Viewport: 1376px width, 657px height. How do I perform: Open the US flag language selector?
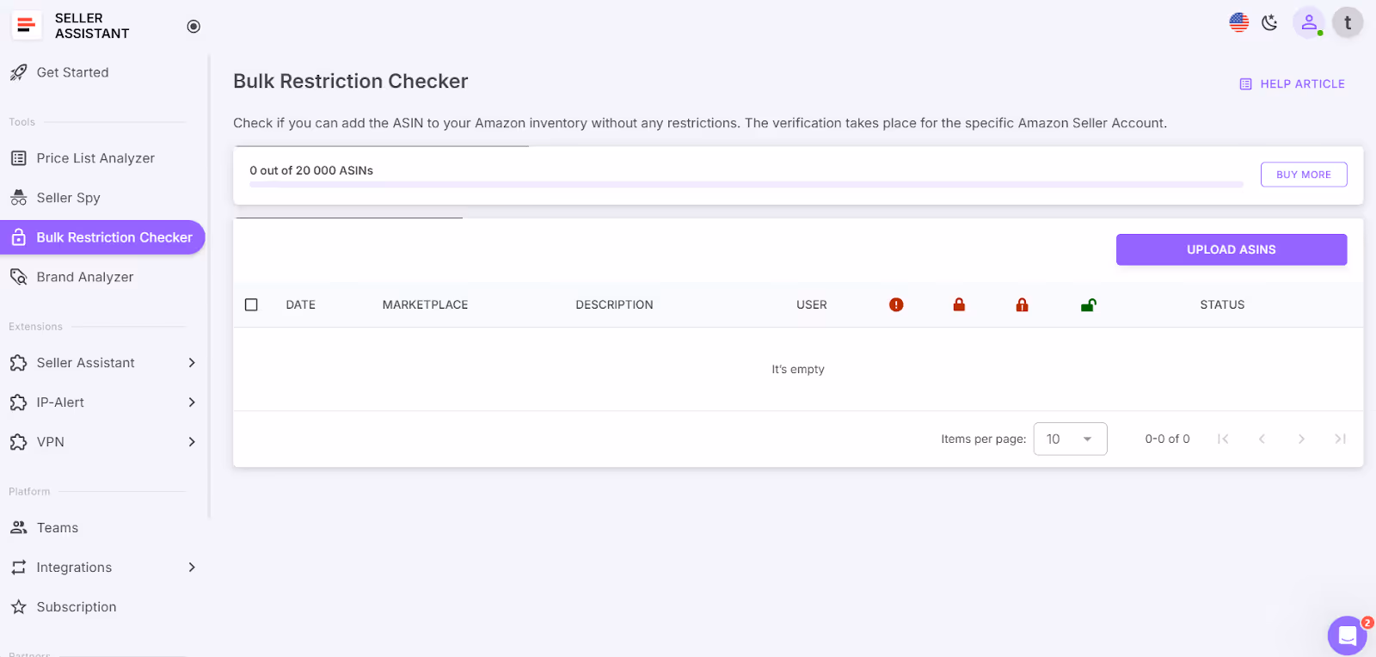[1239, 22]
